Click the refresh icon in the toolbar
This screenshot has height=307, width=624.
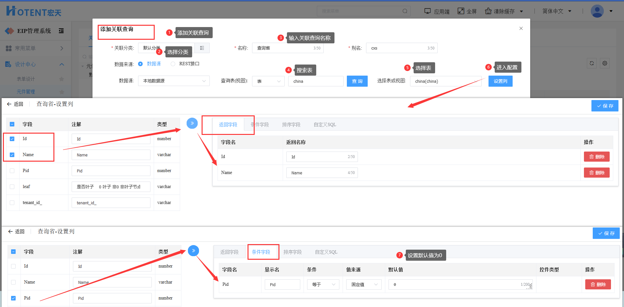pyautogui.click(x=592, y=63)
